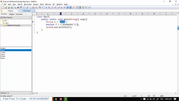Click the Redo arrow icon
The image size is (179, 101).
tap(43, 8)
